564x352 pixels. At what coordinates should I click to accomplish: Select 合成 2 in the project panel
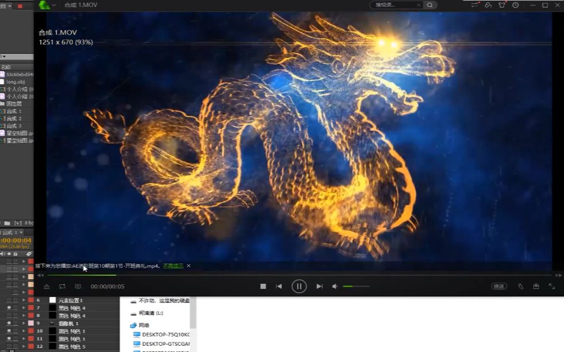[14, 119]
